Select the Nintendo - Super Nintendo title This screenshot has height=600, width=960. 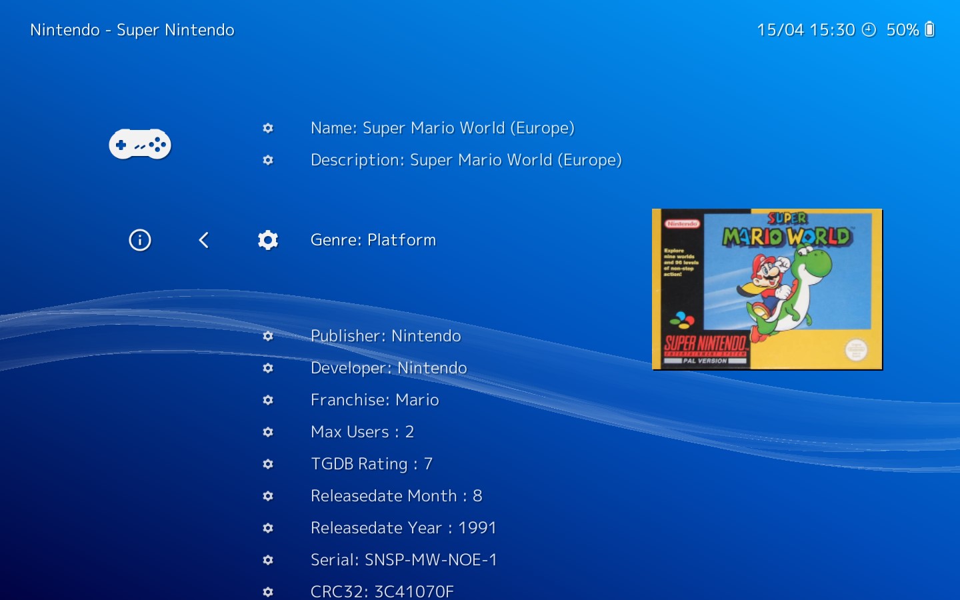tap(132, 30)
